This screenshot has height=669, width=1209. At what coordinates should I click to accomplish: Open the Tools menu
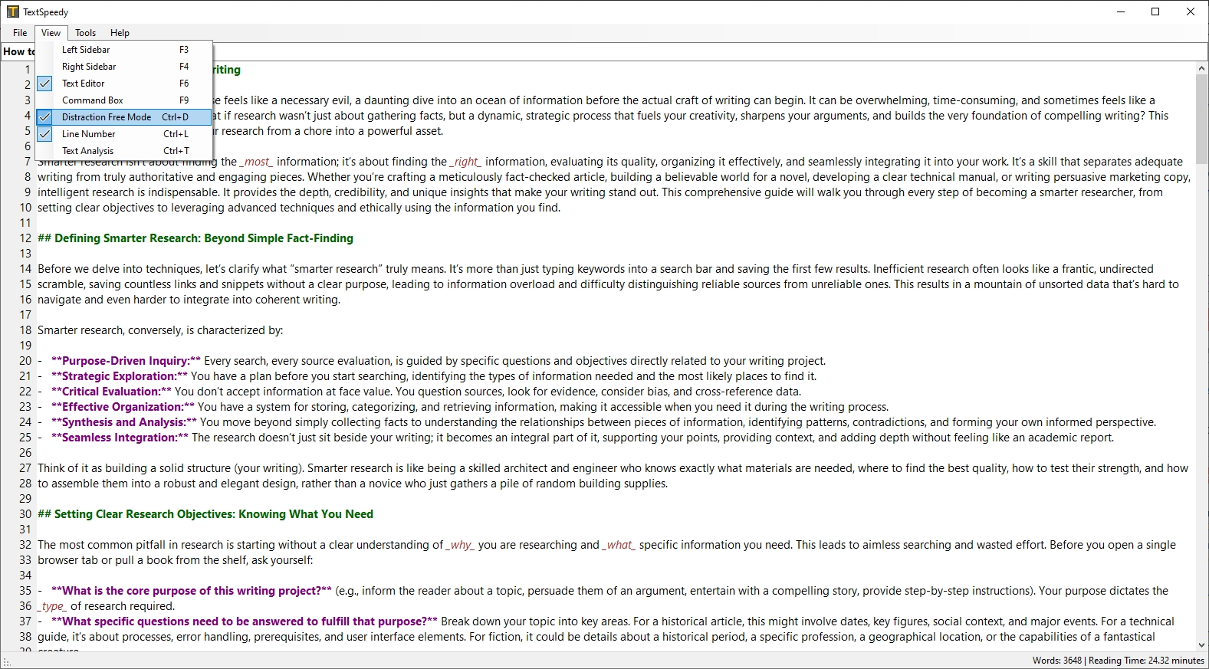pos(85,33)
